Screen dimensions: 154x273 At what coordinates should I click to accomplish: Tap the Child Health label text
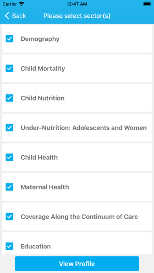(39, 157)
